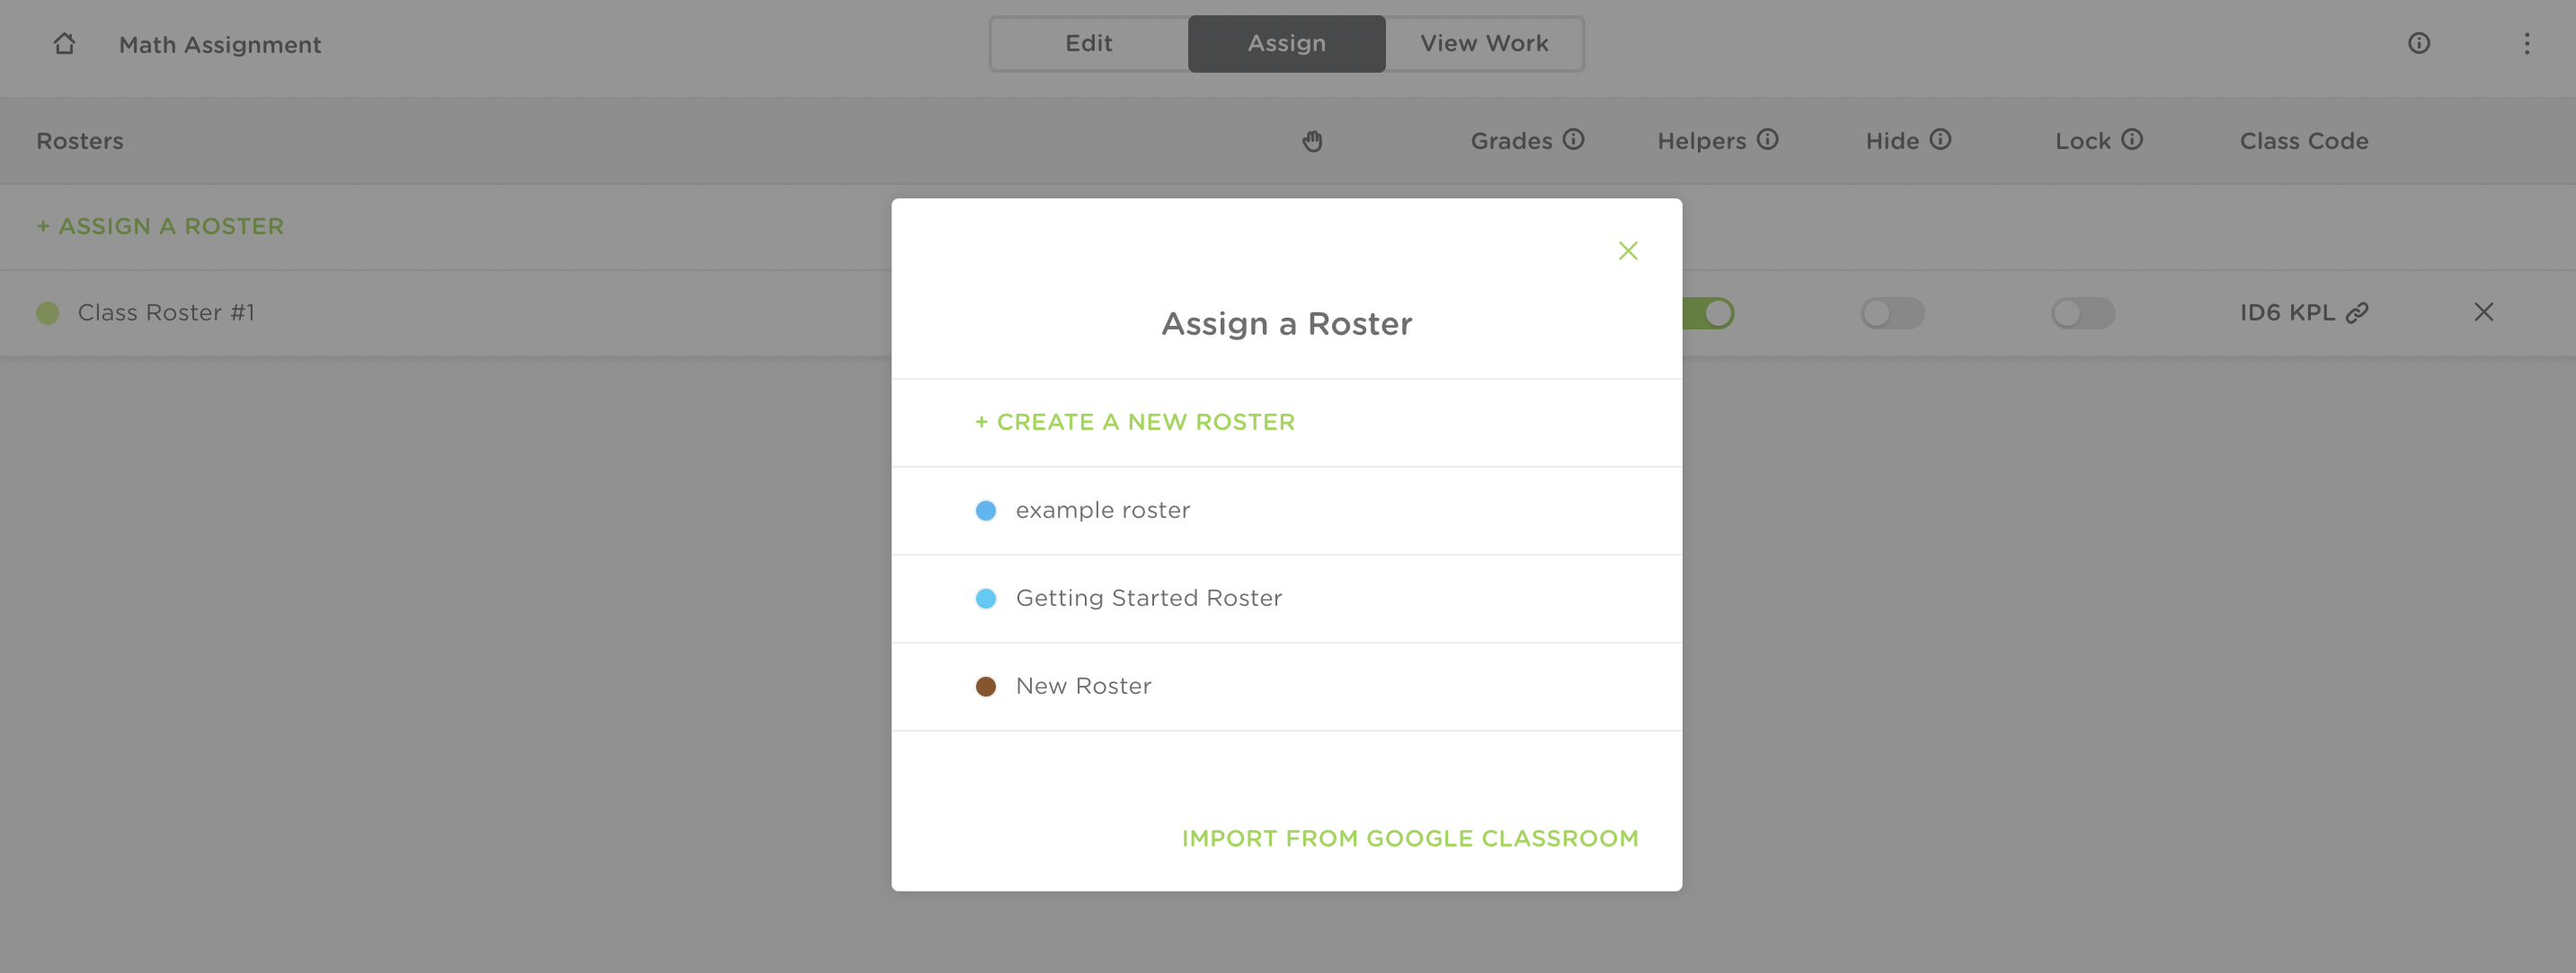Image resolution: width=2576 pixels, height=973 pixels.
Task: Click the brown color dot next to New Roster
Action: [986, 687]
